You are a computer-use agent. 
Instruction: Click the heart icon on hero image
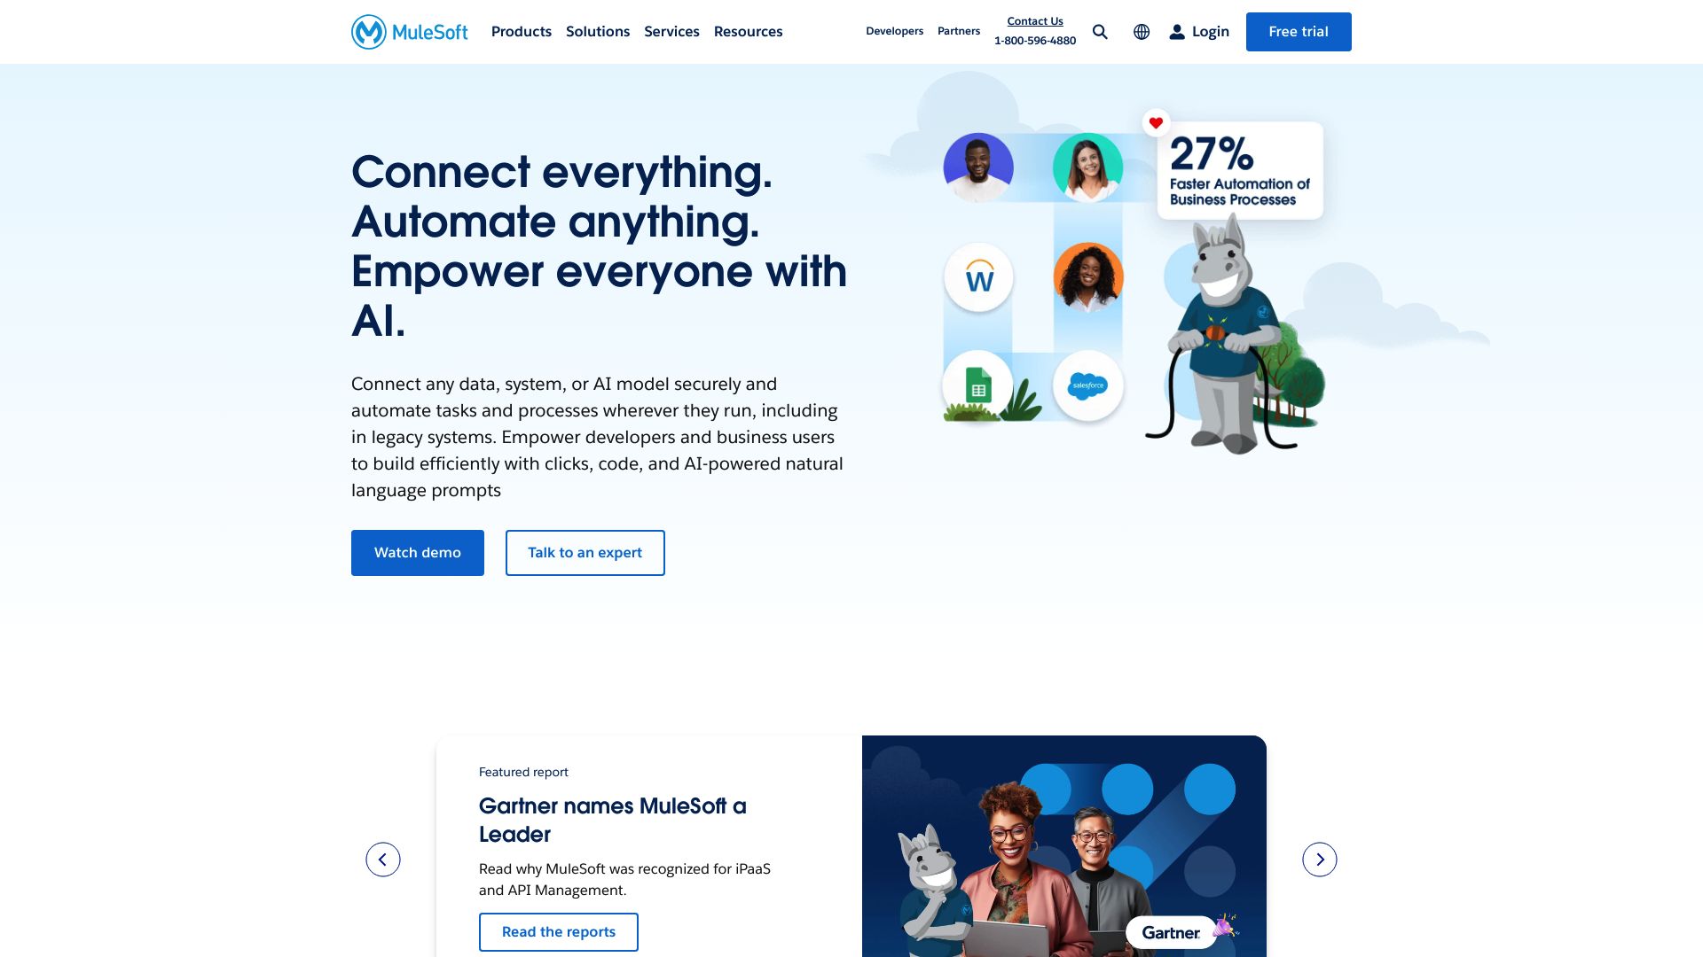tap(1155, 121)
